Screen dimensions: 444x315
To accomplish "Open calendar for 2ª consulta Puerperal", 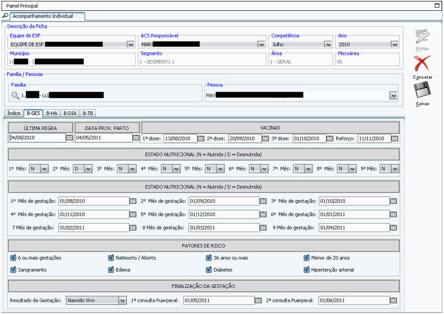I will tap(393, 300).
